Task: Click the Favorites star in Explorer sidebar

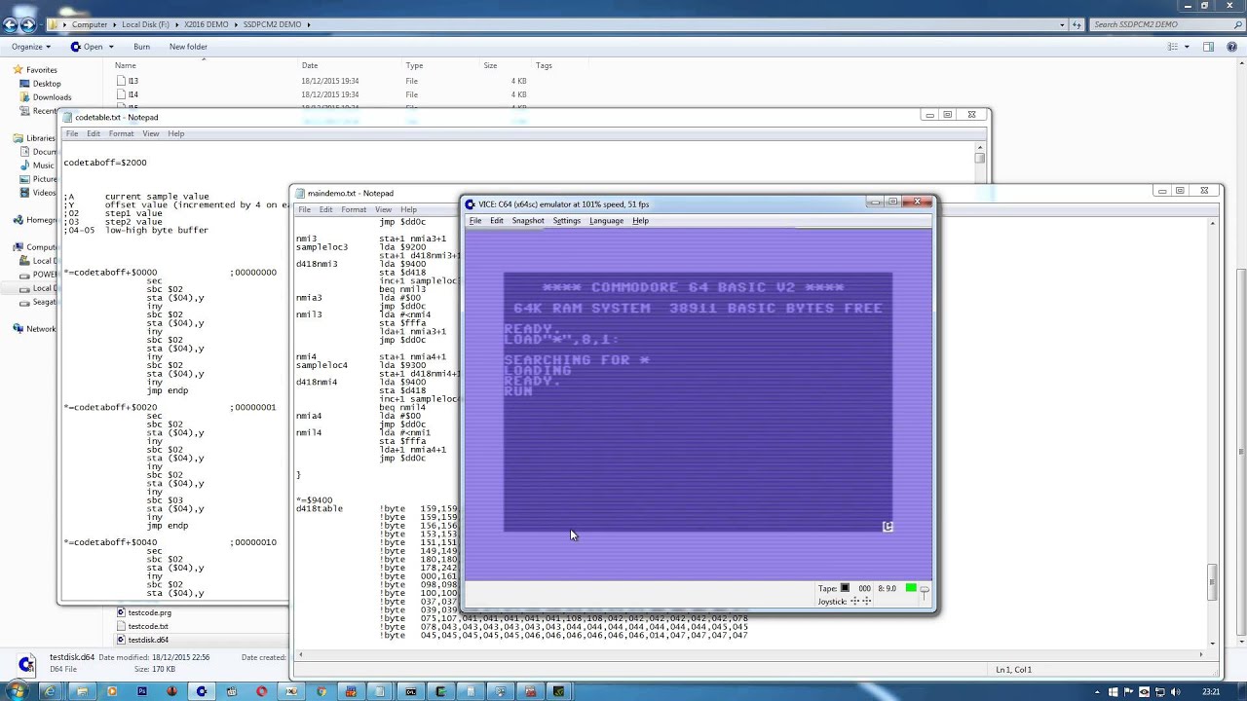Action: point(19,70)
